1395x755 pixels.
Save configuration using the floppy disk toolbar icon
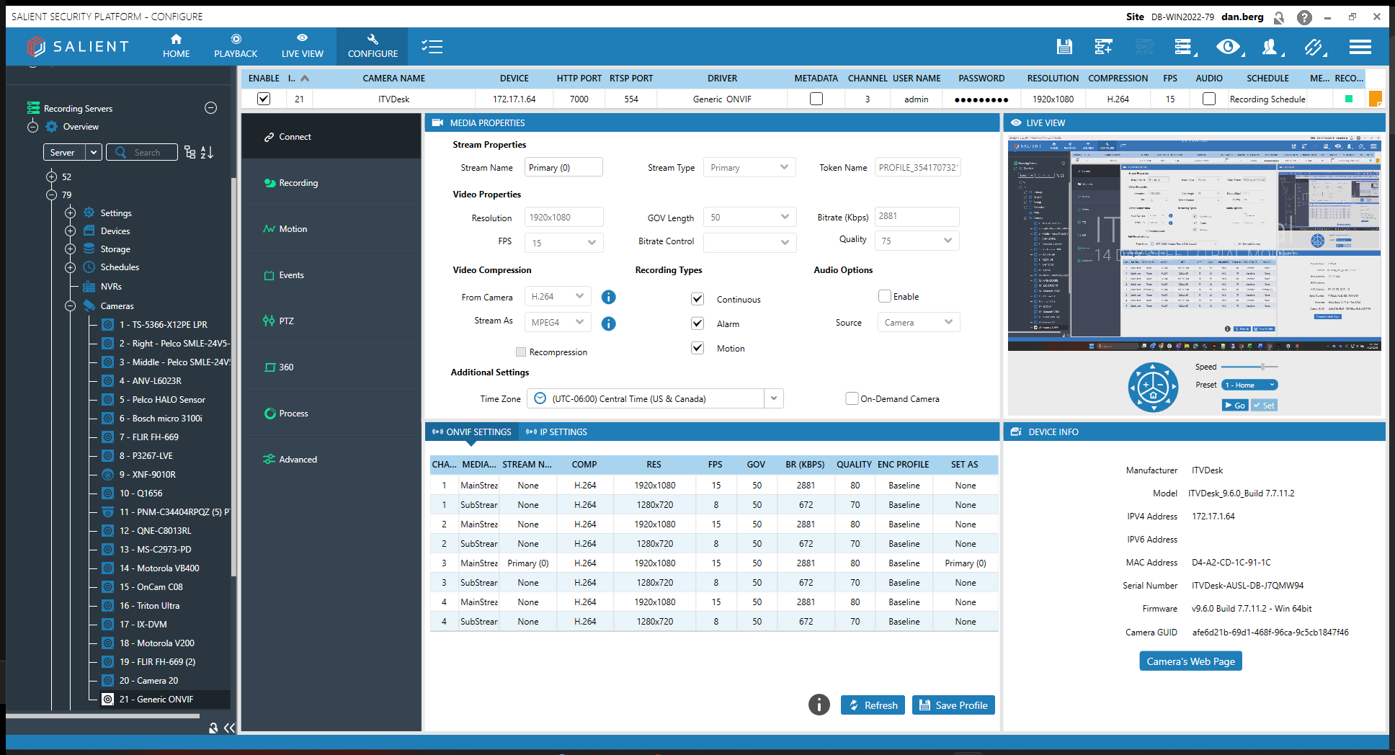pyautogui.click(x=1064, y=46)
